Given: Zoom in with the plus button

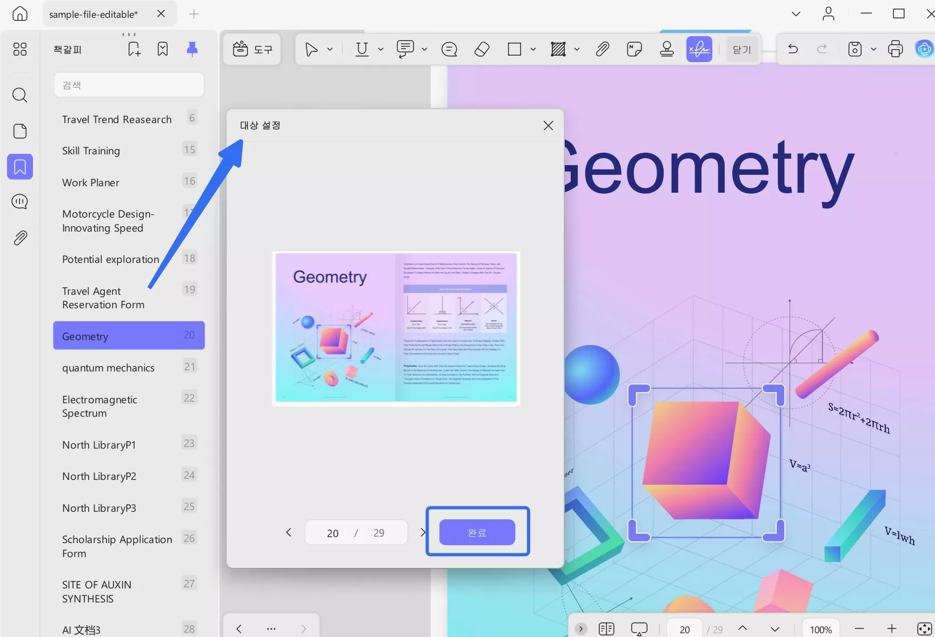Looking at the screenshot, I should pos(892,629).
